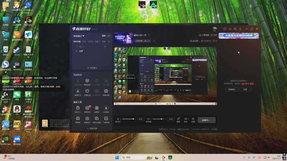
Task: Click 设置 button in danmu panel
Action: 245,89
